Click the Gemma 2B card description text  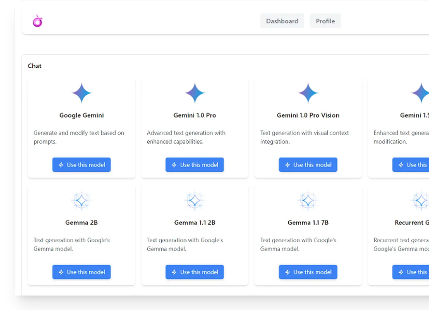(72, 244)
